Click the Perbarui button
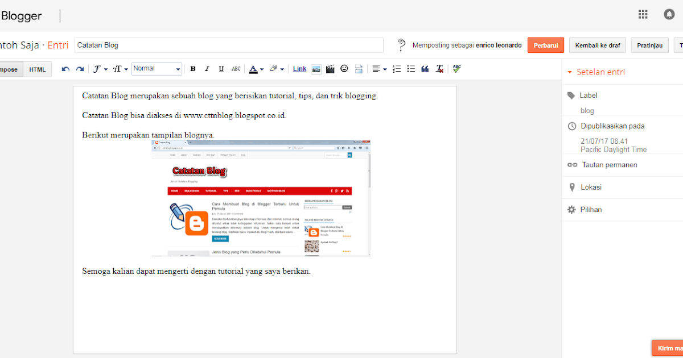Screen dimensions: 683x358 tap(545, 45)
